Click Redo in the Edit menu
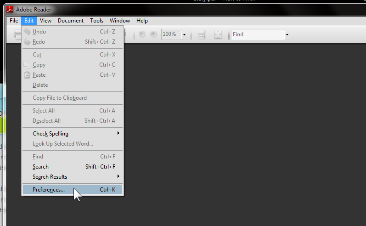The width and height of the screenshot is (366, 226). coord(73,42)
